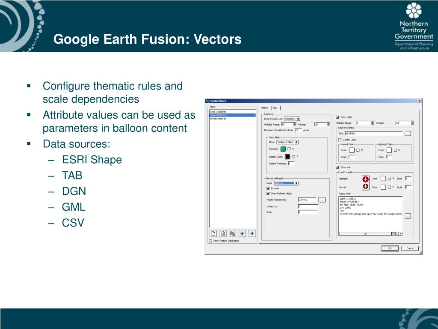Select the Large Cadastres rule
Image resolution: width=438 pixels, height=329 pixels.
(x=232, y=115)
